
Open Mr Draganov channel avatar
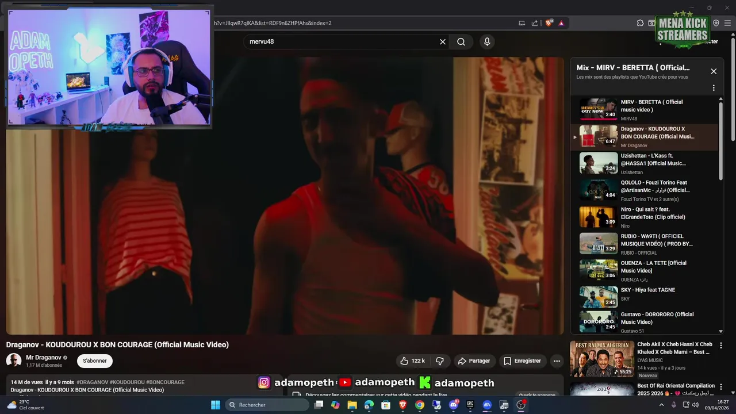[x=14, y=361]
